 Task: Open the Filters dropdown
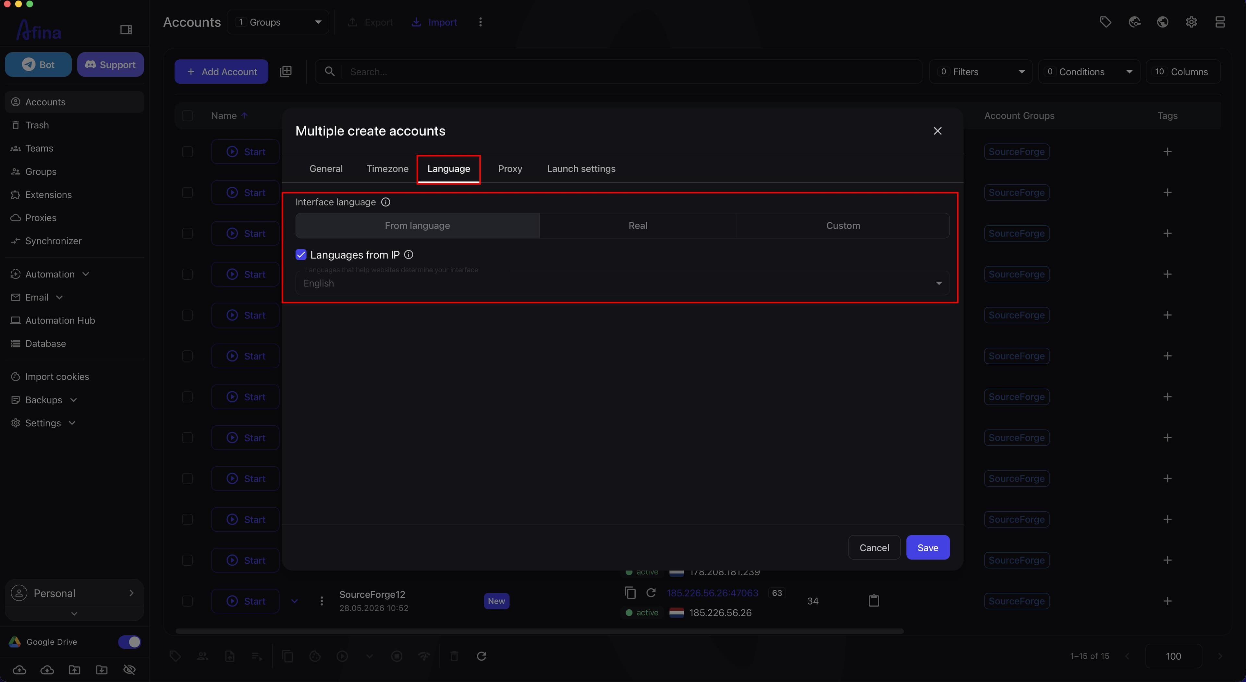click(981, 72)
